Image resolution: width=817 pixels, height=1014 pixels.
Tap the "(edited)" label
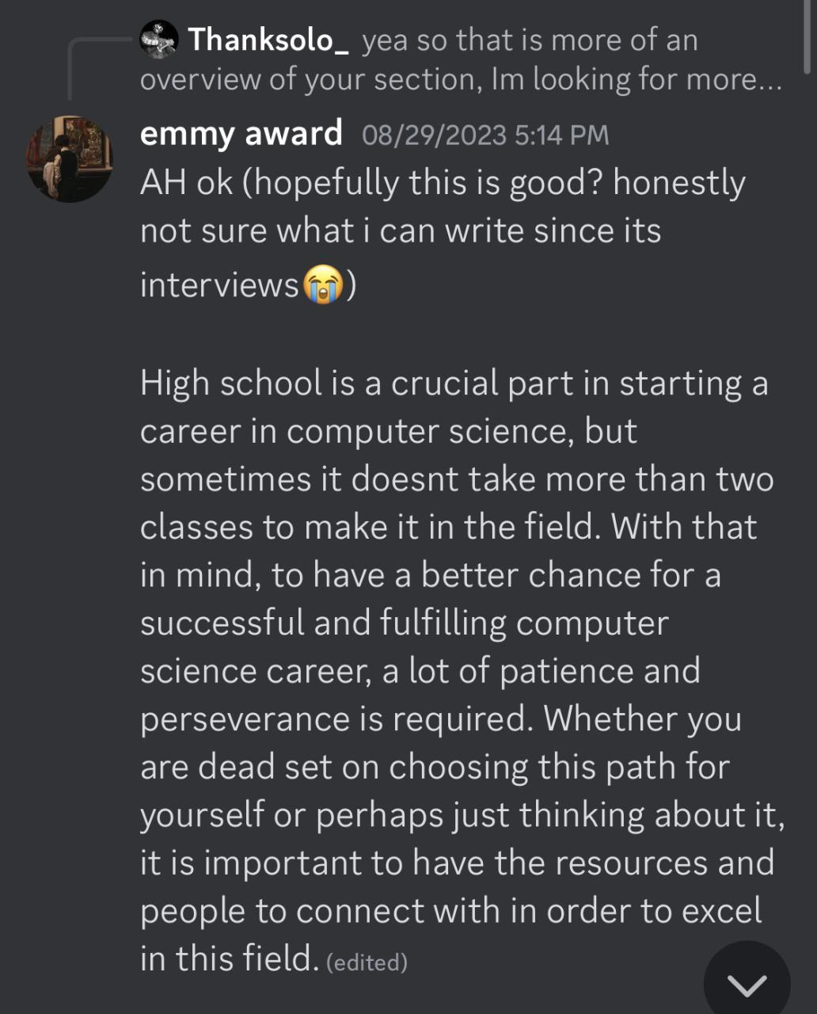(x=367, y=963)
